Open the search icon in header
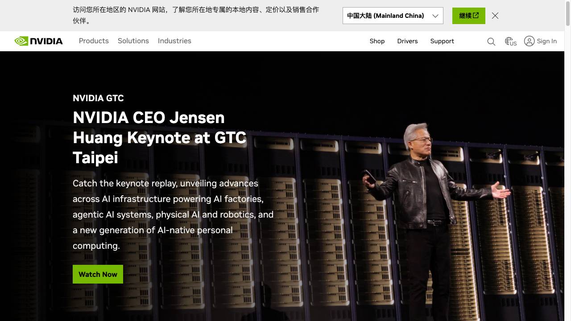 pos(491,41)
